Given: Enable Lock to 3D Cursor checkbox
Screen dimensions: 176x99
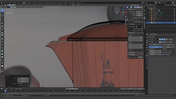Looking at the screenshot, I should coord(142,29).
